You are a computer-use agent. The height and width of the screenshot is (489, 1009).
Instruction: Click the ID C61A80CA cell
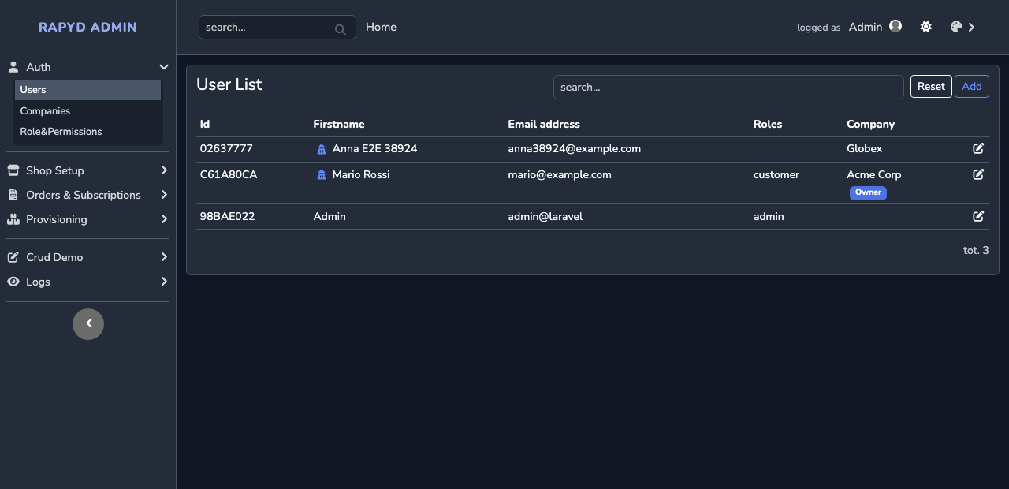click(229, 174)
